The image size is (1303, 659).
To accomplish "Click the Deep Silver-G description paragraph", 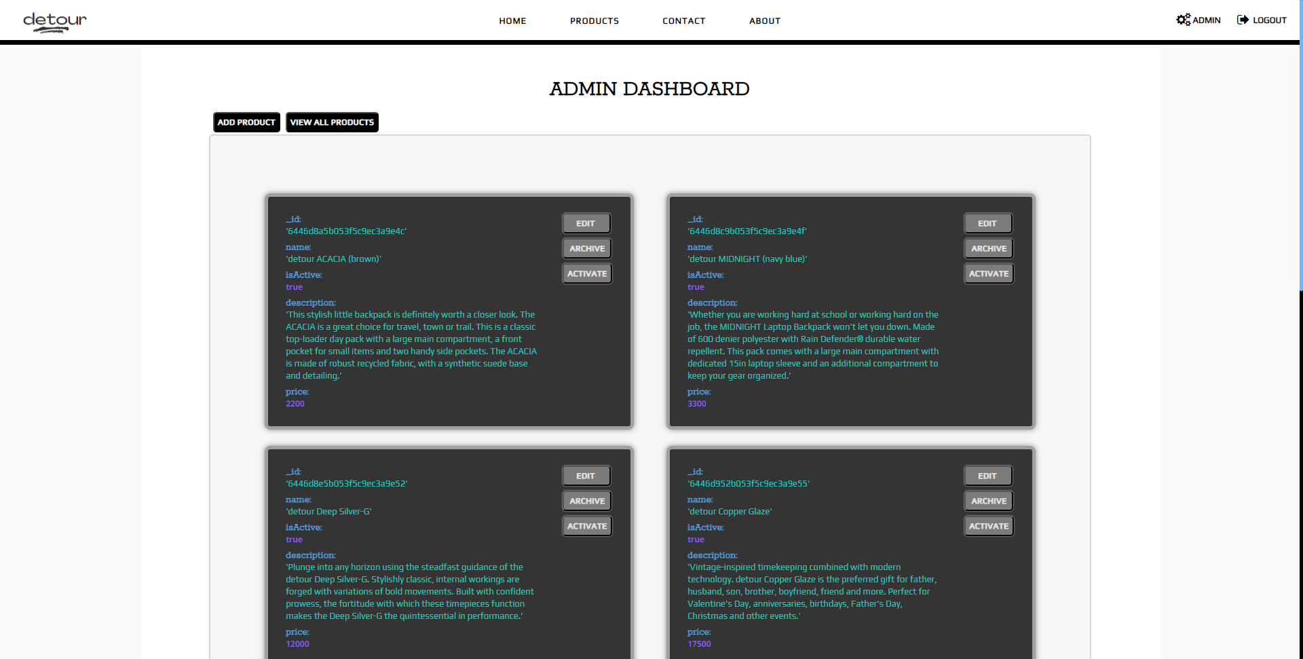I will click(x=410, y=592).
